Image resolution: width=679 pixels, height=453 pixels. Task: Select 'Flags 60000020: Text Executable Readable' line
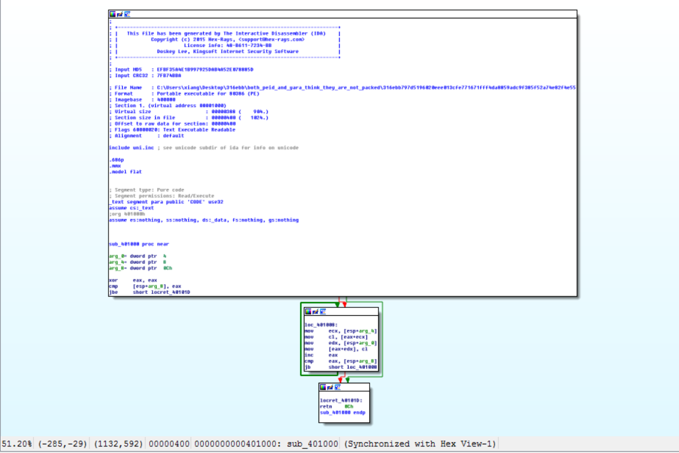172,130
